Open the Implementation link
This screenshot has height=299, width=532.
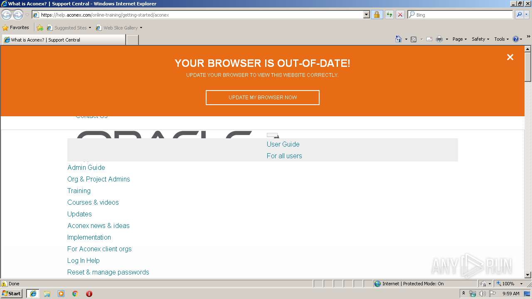click(x=89, y=237)
